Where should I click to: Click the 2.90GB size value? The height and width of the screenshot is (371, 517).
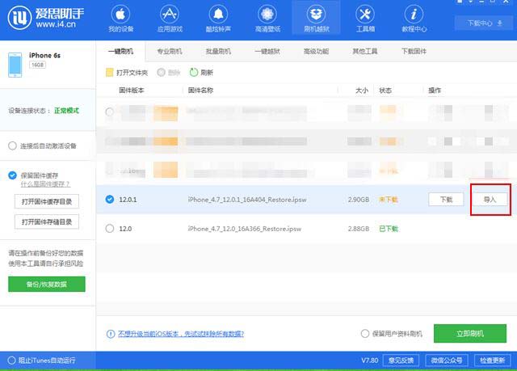[359, 200]
